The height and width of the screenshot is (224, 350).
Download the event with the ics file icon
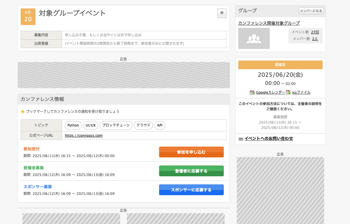pos(288,92)
